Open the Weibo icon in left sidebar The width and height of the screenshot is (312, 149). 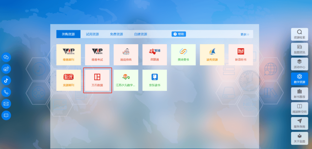[6, 69]
